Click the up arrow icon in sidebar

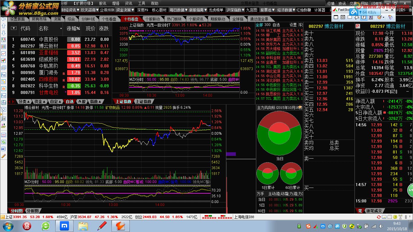click(4, 26)
